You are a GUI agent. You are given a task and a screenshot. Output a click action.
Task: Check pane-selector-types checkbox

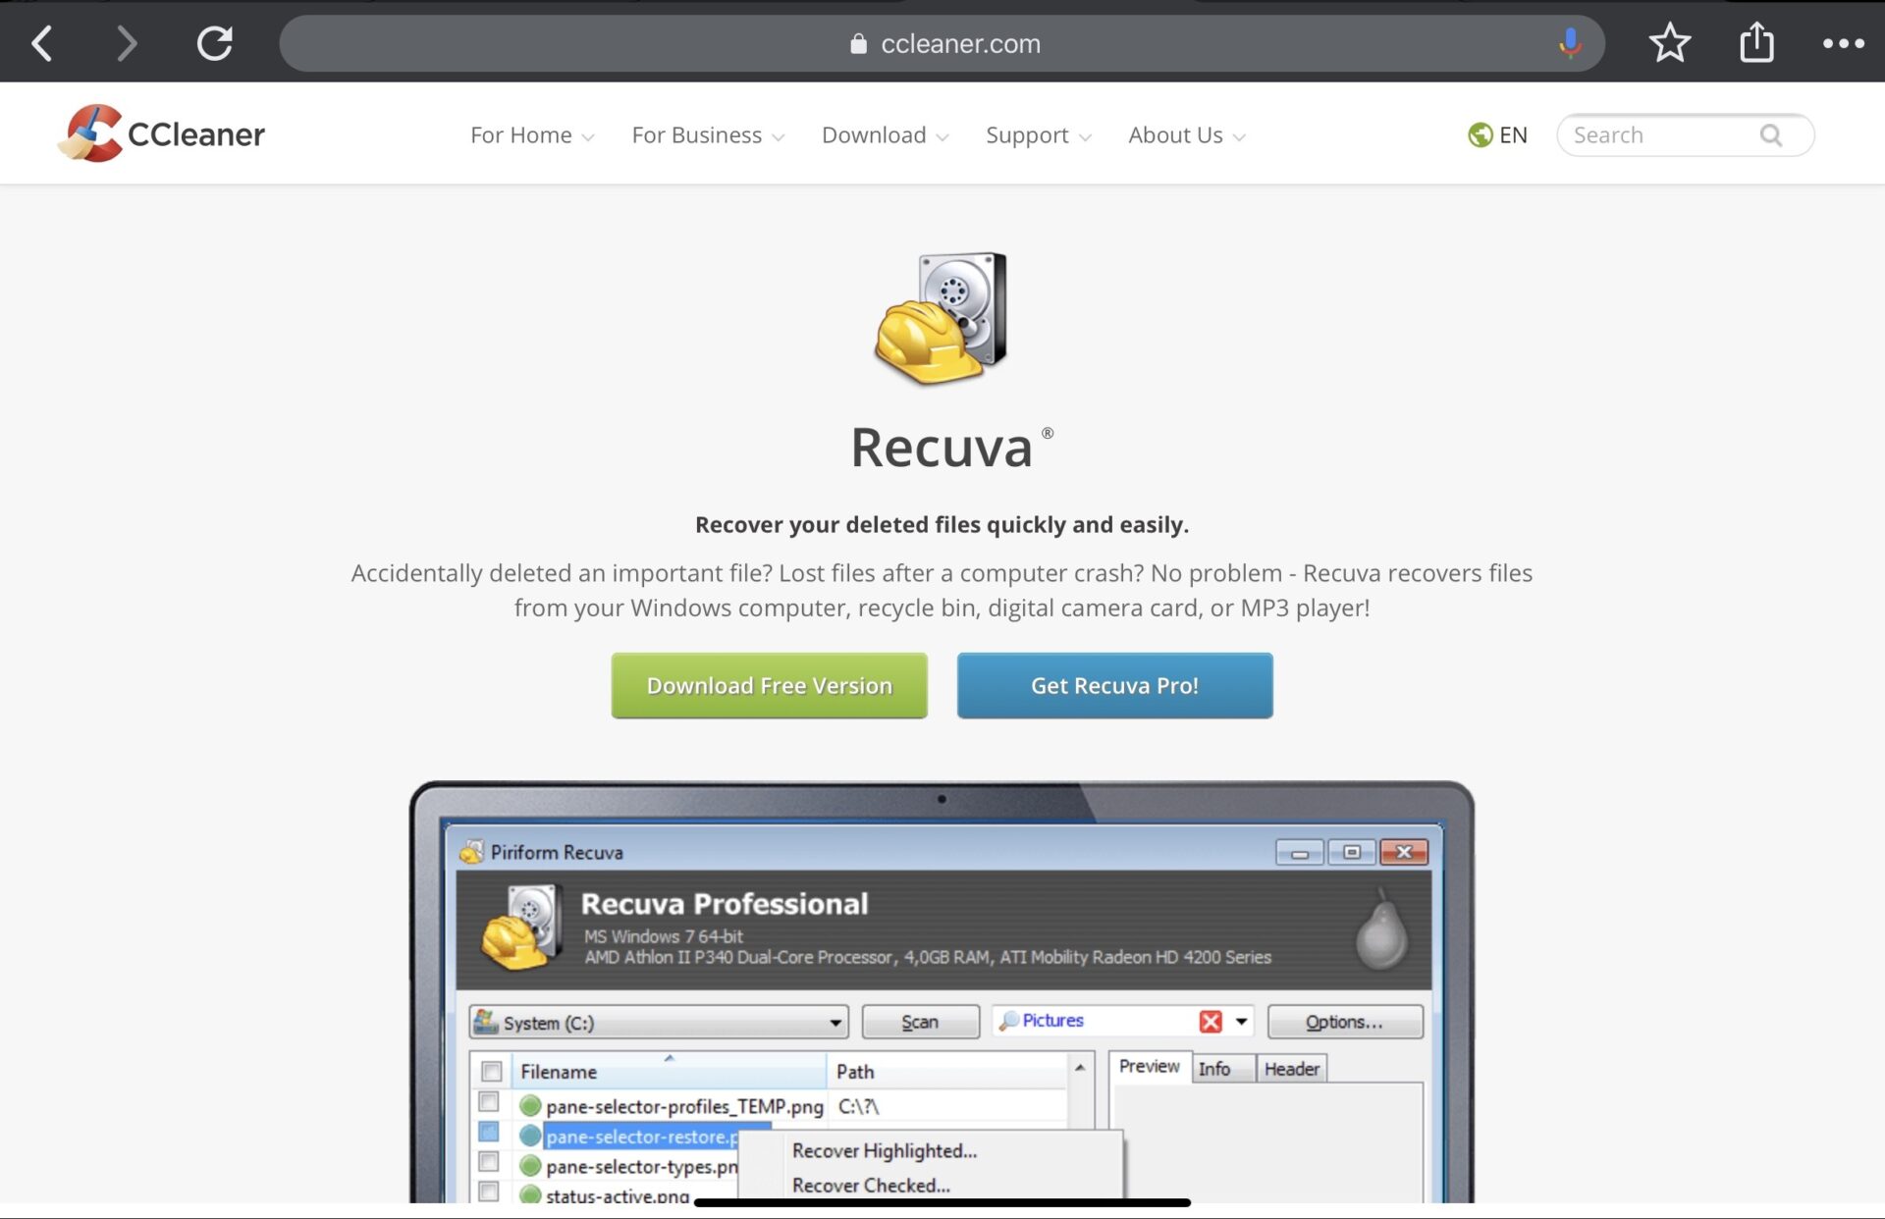(489, 1162)
